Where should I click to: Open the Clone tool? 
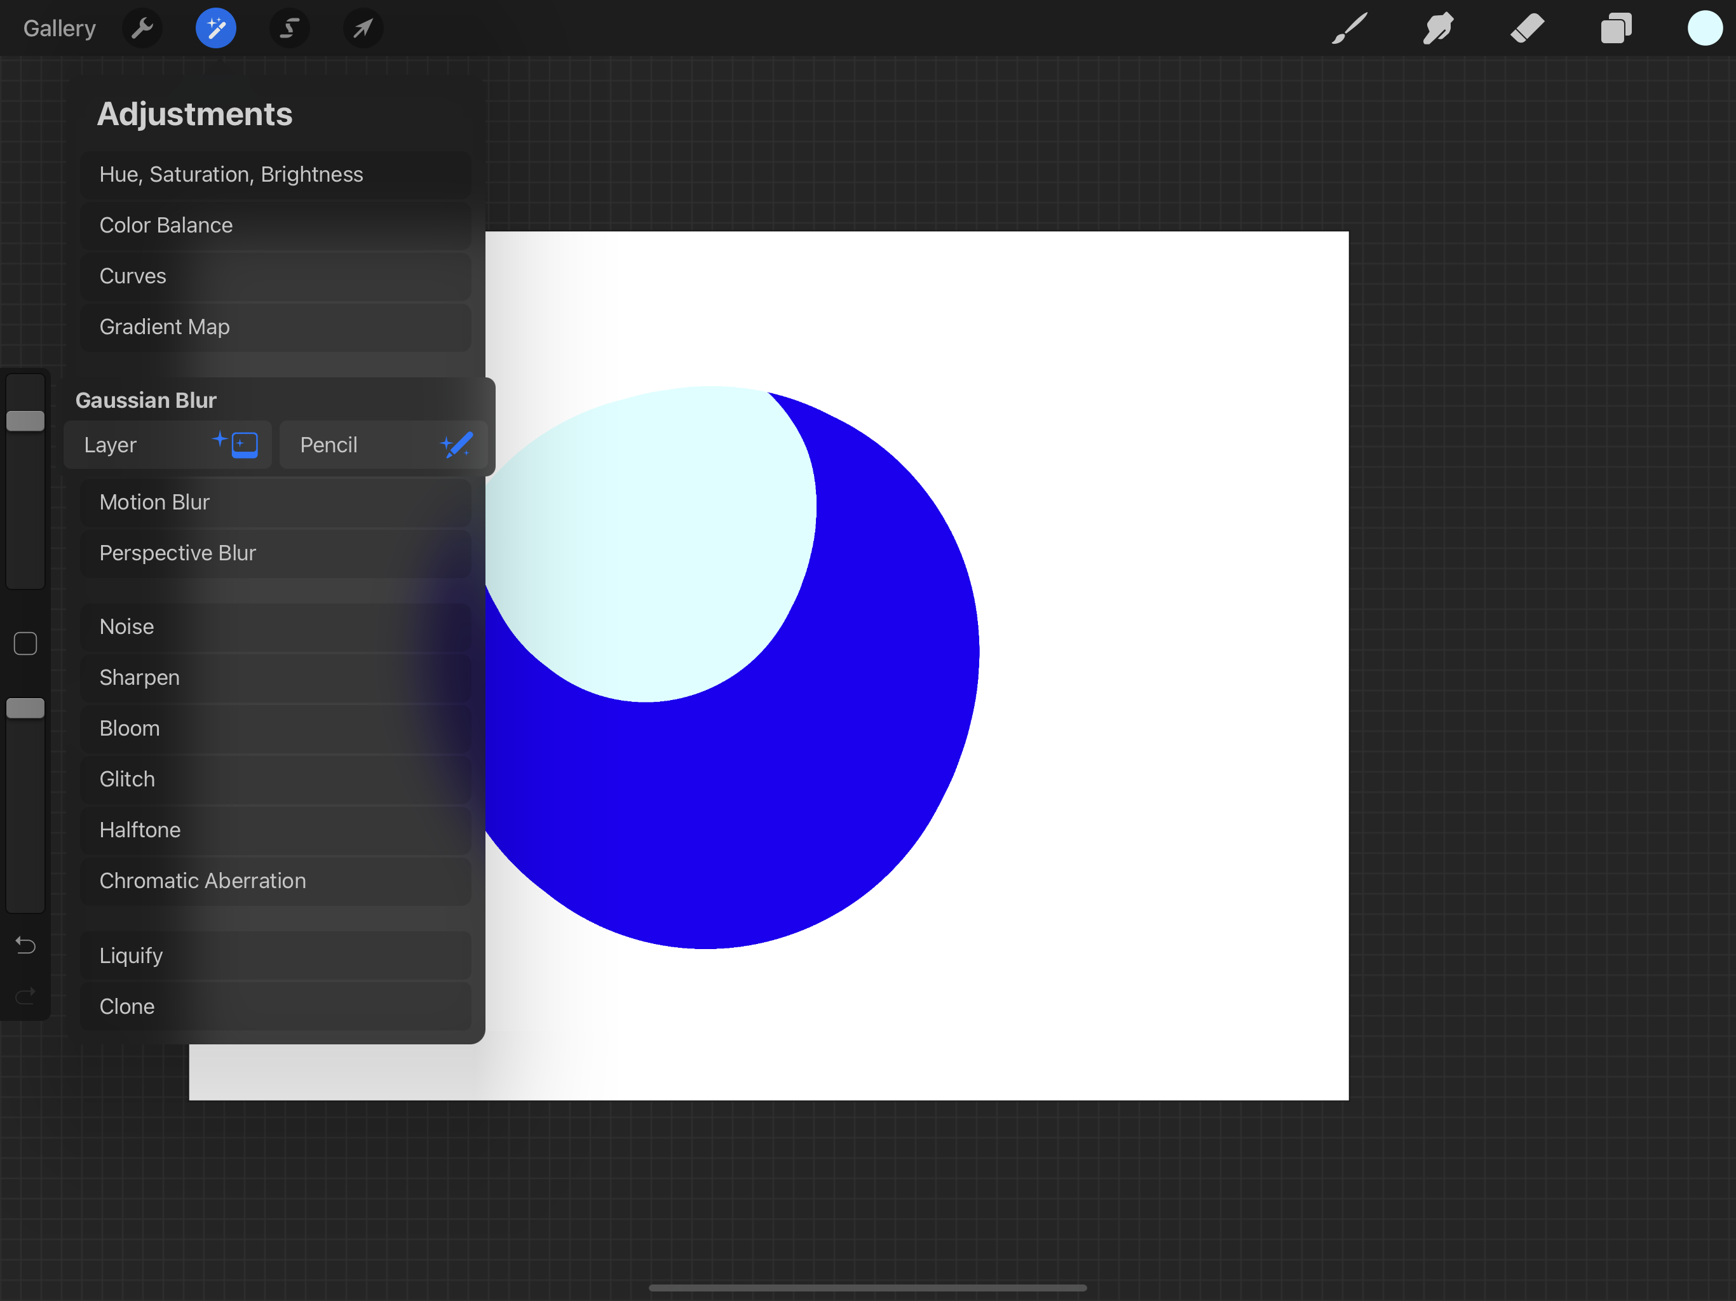[x=276, y=1007]
